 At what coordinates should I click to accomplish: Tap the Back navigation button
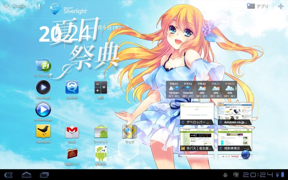click(8, 175)
